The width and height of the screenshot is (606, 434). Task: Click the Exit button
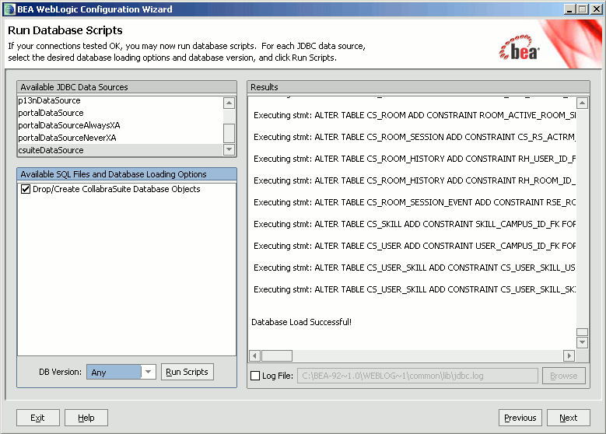coord(38,418)
